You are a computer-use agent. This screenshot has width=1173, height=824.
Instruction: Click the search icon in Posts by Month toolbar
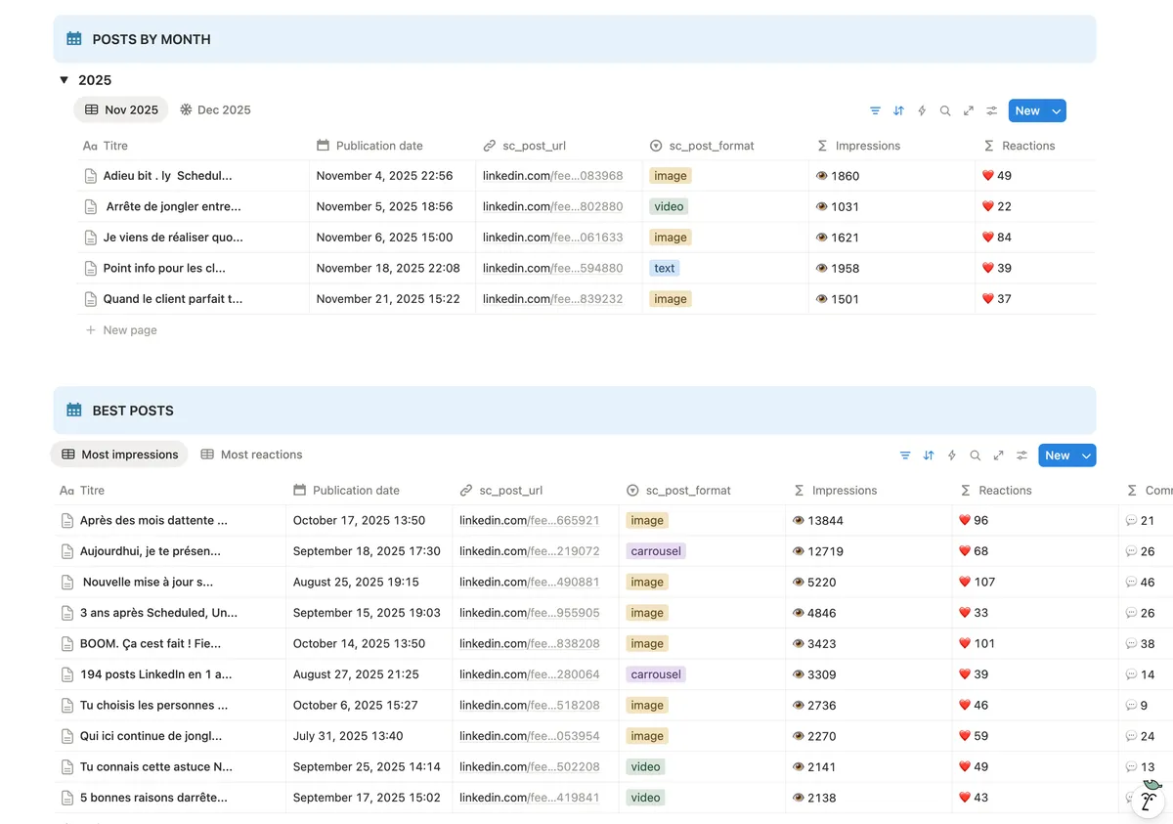point(945,111)
